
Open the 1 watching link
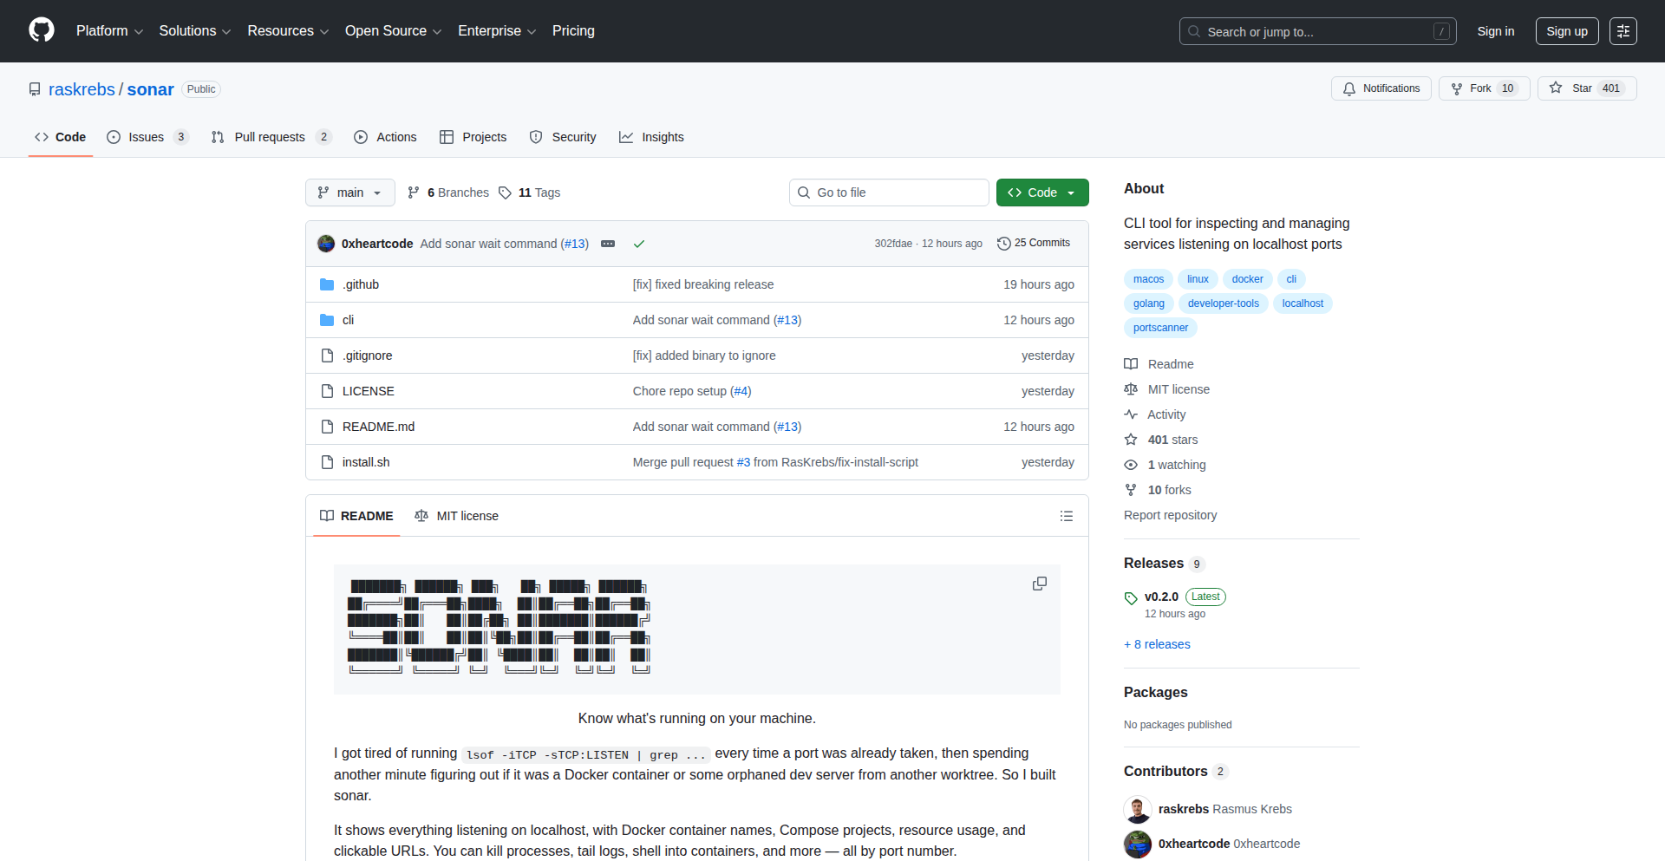[1165, 465]
